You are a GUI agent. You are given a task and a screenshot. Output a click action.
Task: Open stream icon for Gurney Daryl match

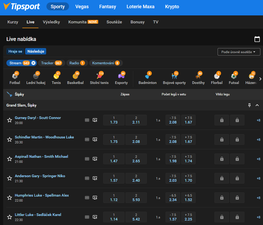pyautogui.click(x=95, y=120)
